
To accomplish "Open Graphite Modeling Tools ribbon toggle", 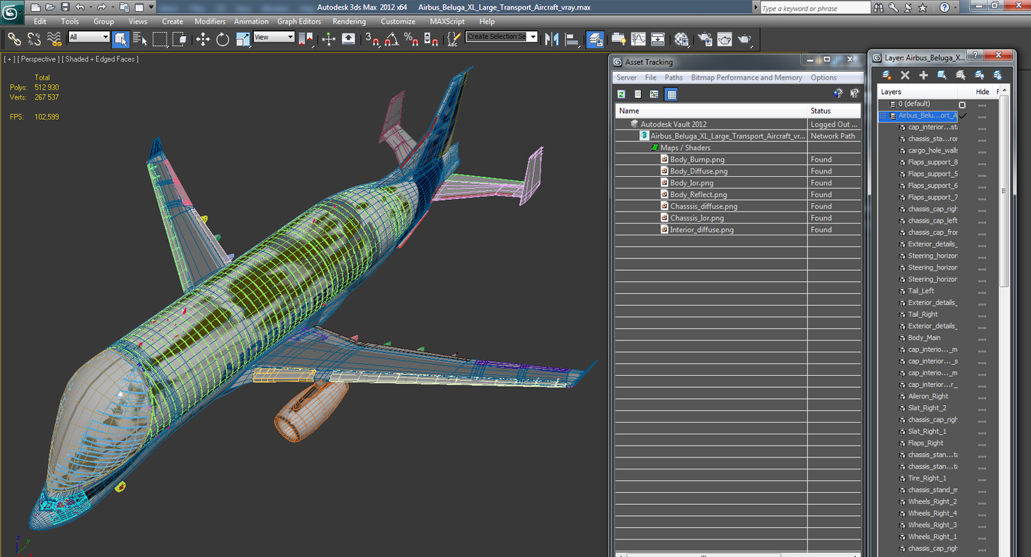I will [x=619, y=39].
